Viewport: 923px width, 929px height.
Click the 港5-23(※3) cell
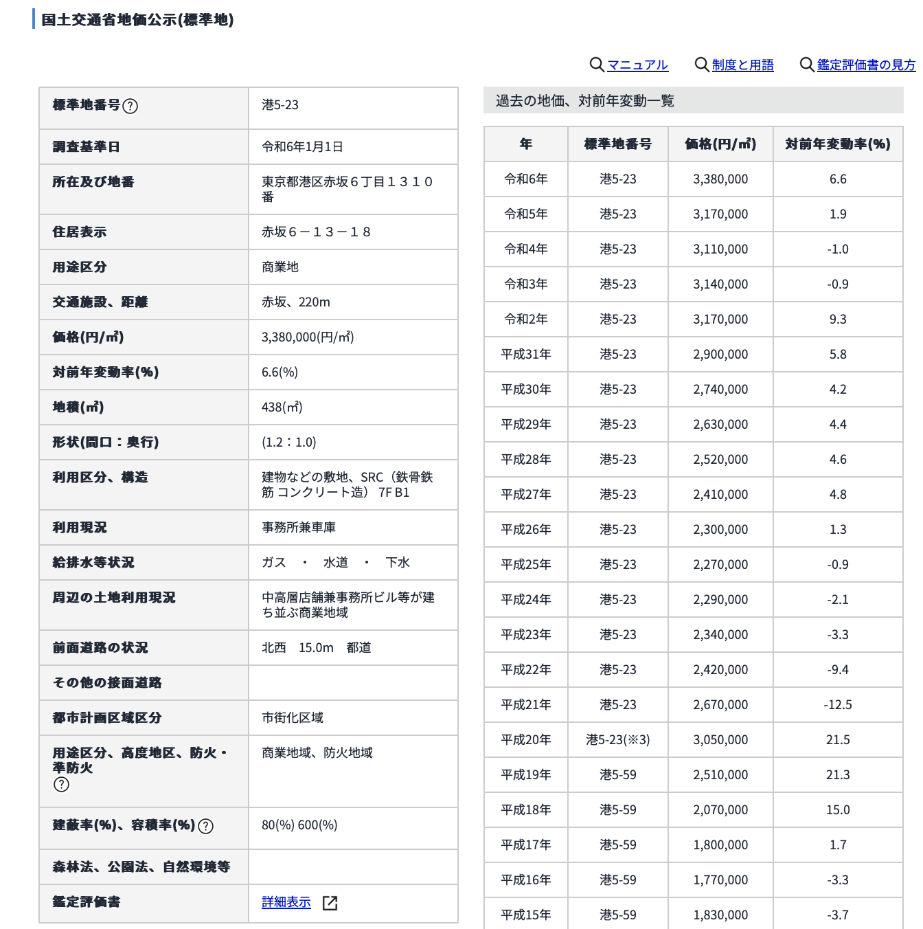[x=617, y=740]
